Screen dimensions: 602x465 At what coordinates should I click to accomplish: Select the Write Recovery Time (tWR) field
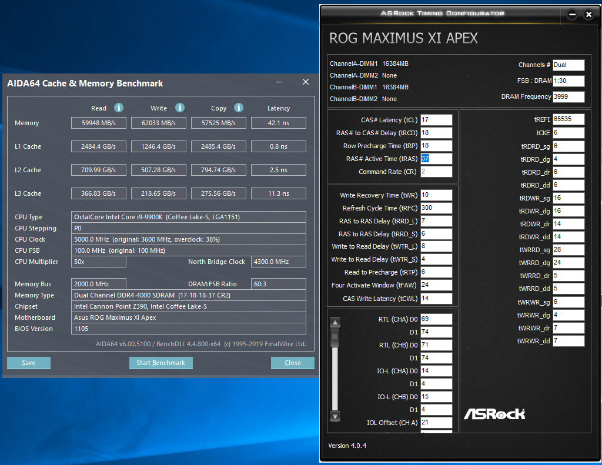click(436, 195)
